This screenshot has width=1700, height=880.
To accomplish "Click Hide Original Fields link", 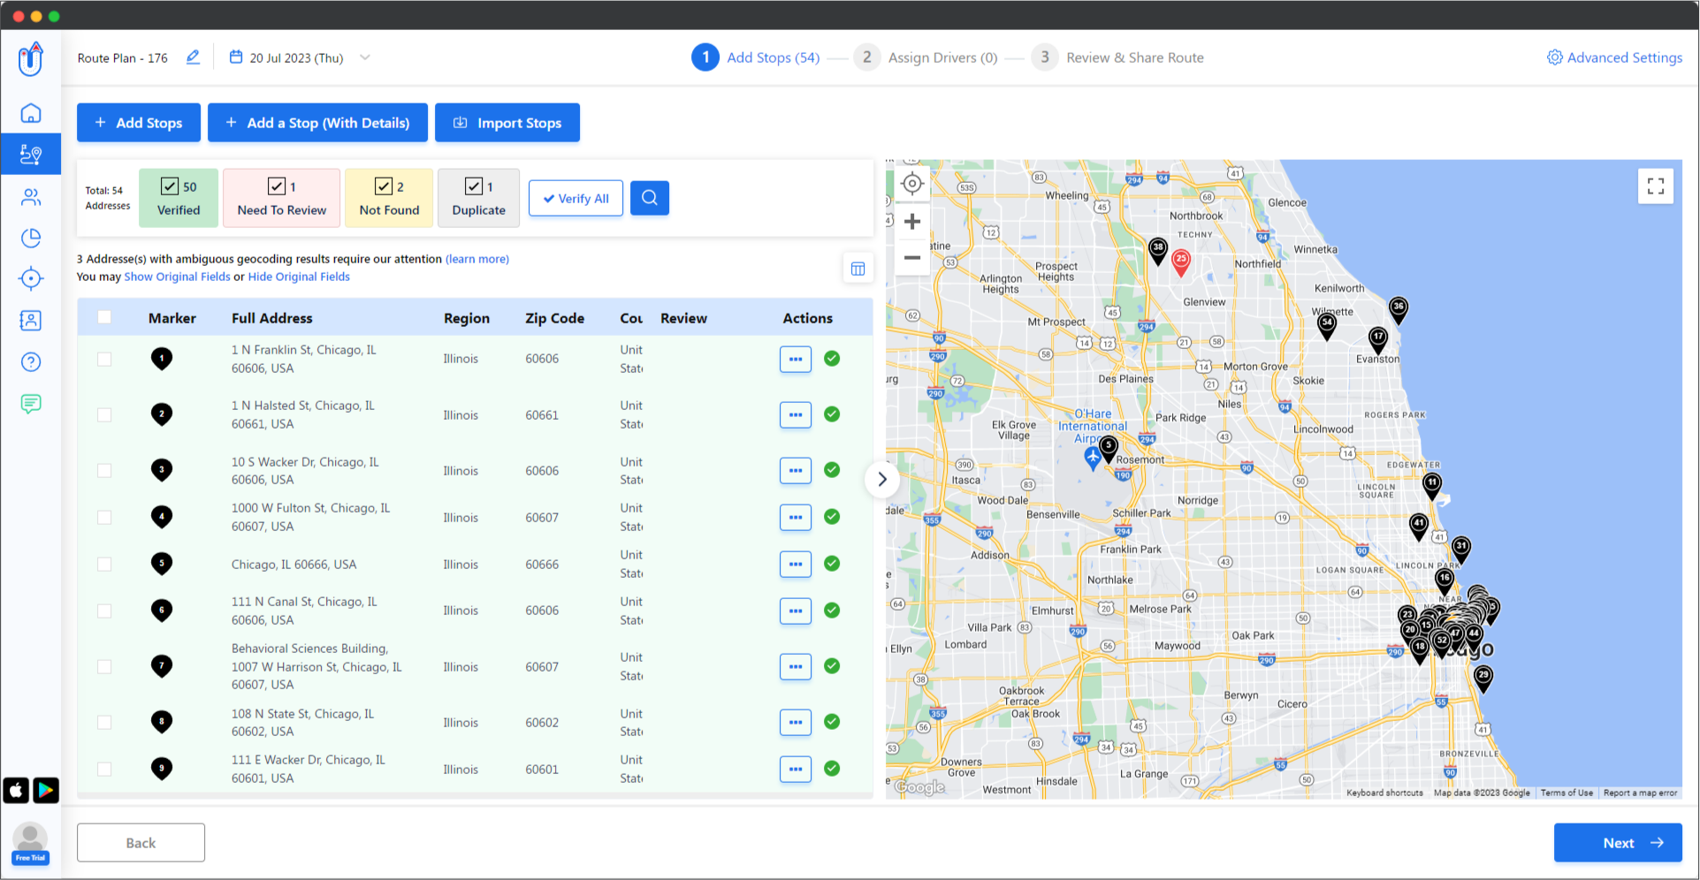I will [299, 277].
